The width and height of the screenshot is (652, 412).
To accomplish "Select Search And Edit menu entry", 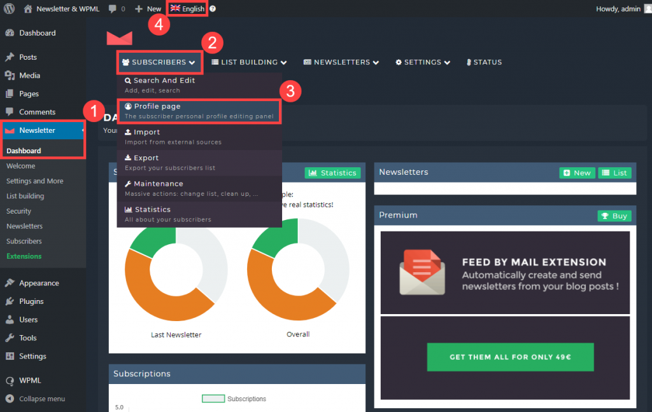I will 199,85.
